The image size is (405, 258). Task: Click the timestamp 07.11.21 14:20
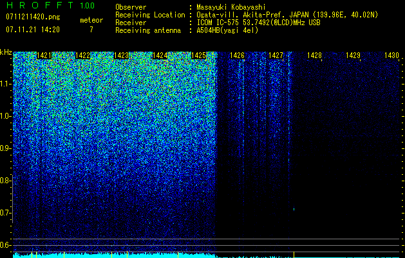pos(33,30)
